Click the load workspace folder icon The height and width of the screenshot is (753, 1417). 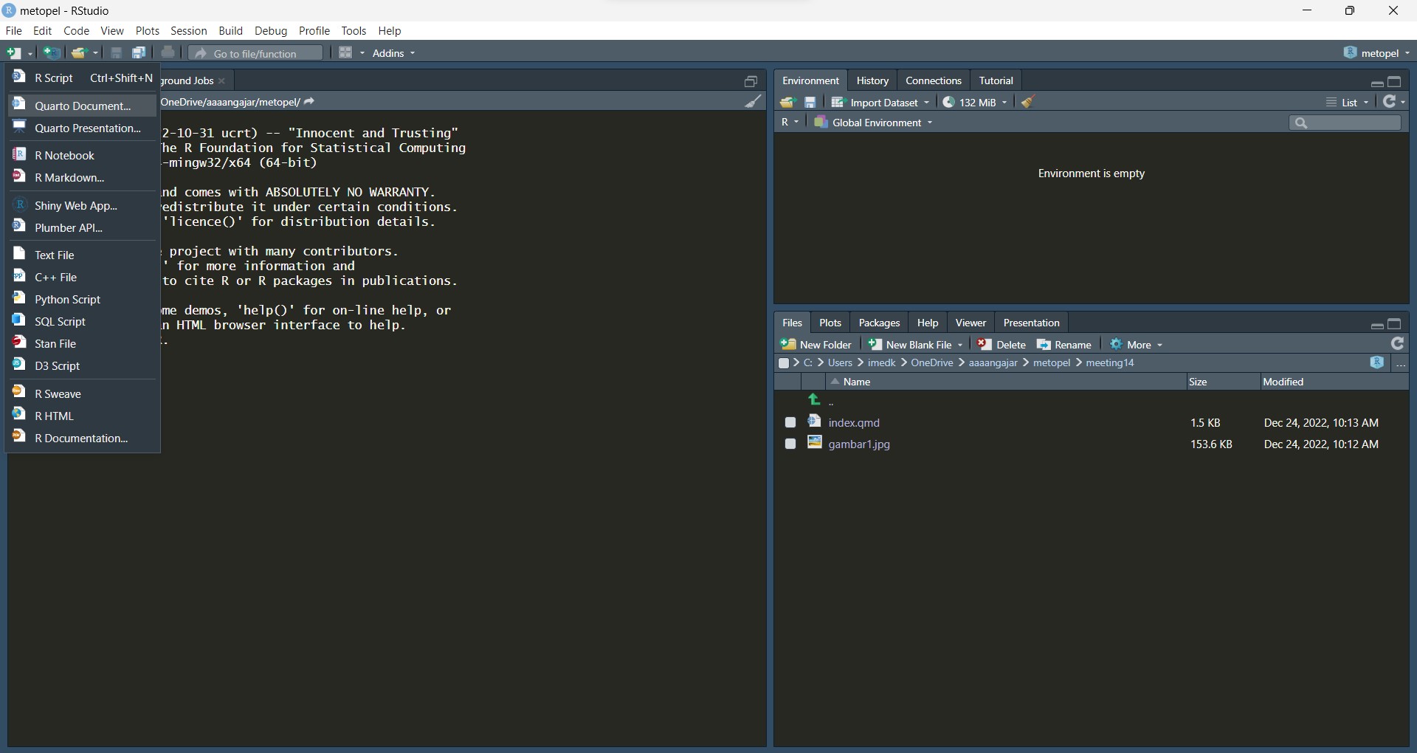click(787, 103)
